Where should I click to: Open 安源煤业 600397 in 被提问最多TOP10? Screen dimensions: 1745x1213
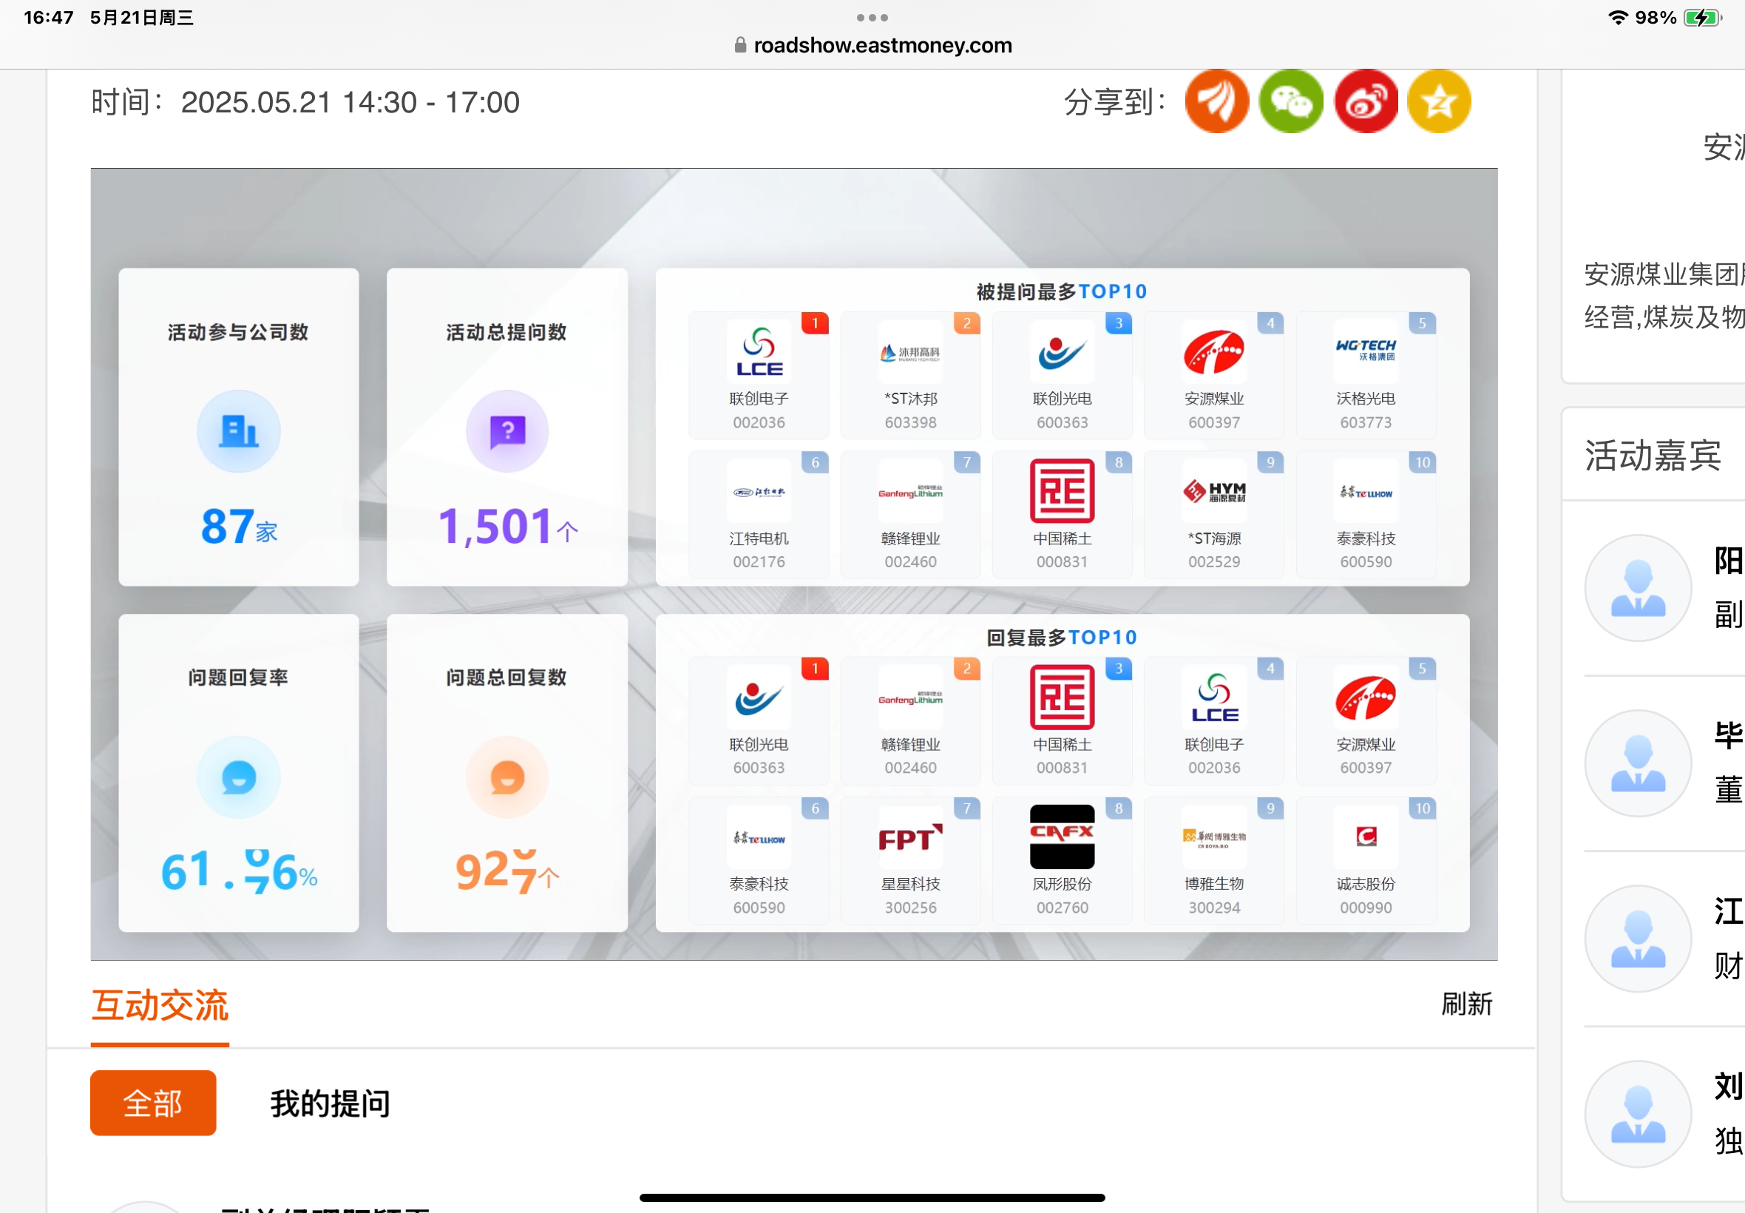click(1214, 375)
